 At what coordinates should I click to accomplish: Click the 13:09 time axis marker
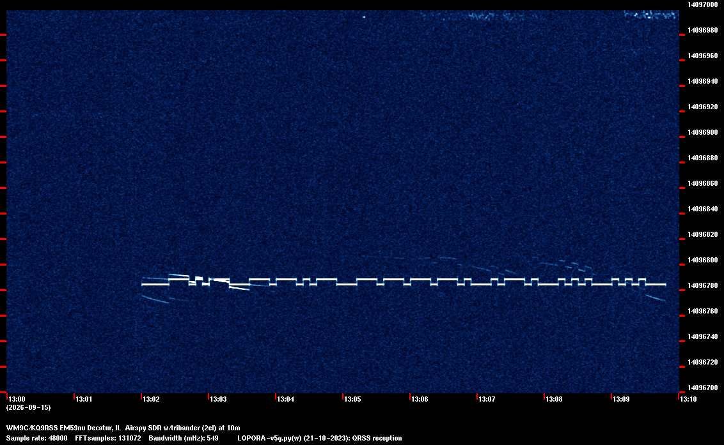(x=621, y=399)
